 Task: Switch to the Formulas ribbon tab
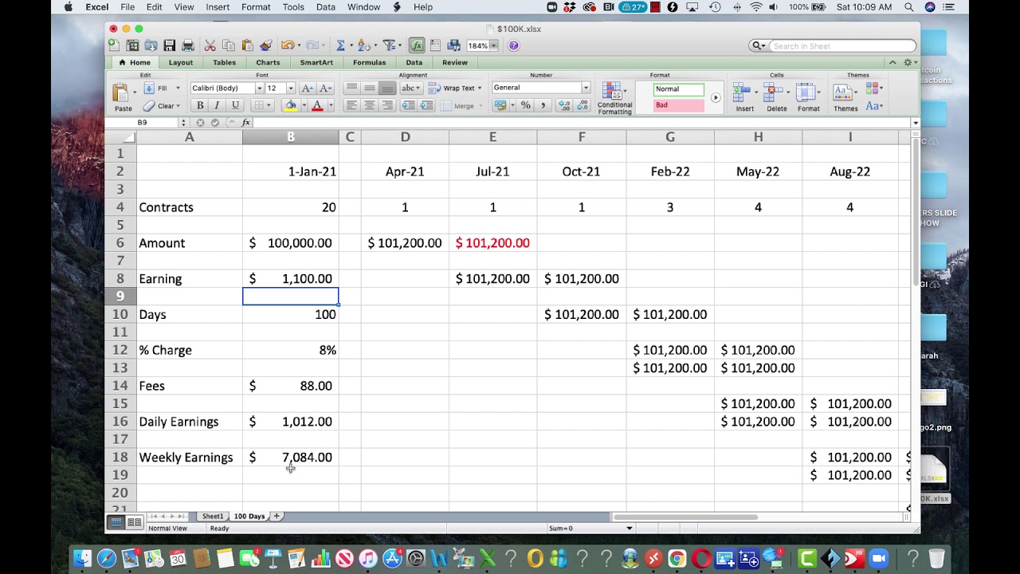point(369,62)
